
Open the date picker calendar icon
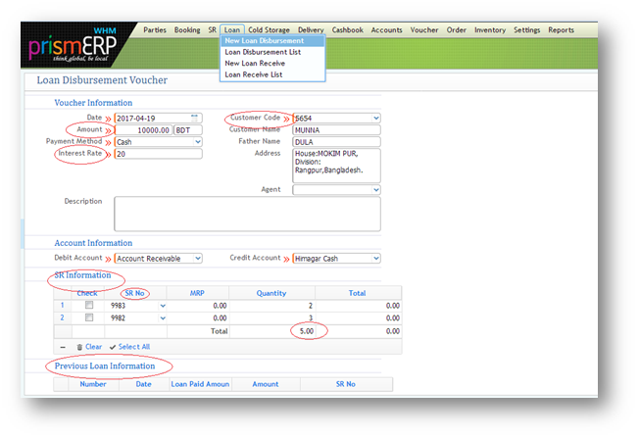click(x=194, y=118)
